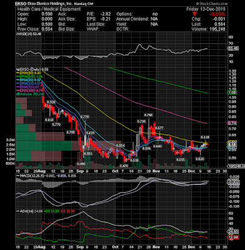Click the magenta EMA(100) 0.74 legend entry
Image resolution: width=245 pixels, height=250 pixels.
(30, 91)
